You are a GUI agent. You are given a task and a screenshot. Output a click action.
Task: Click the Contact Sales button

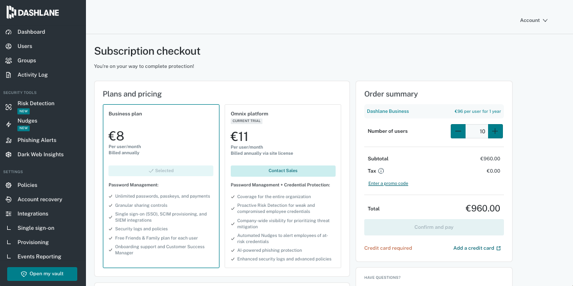coord(283,171)
